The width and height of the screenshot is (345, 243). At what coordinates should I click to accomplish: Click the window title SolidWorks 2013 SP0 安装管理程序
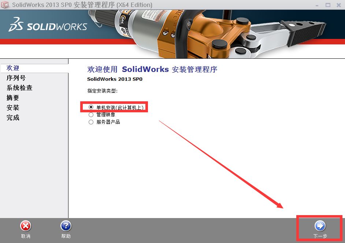(x=82, y=5)
